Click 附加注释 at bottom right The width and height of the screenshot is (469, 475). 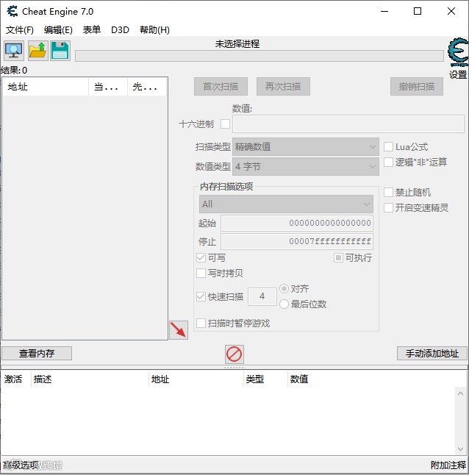(448, 465)
